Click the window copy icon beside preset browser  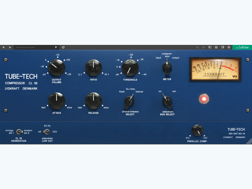(x=63, y=47)
